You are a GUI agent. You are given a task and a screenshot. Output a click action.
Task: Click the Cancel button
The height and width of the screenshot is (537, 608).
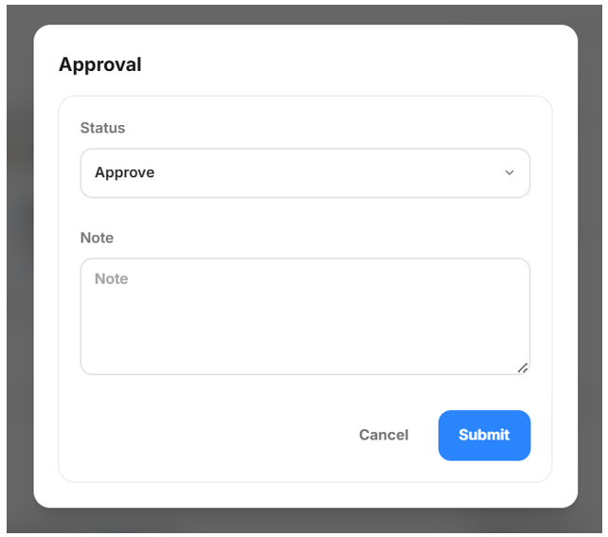tap(384, 435)
